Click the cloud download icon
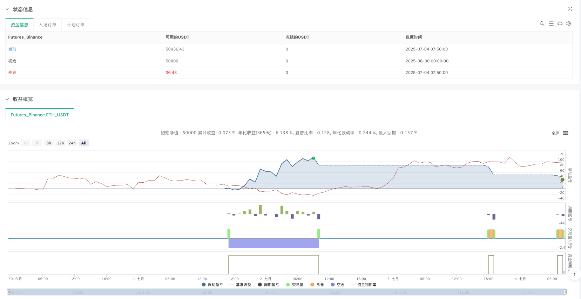 pos(560,23)
